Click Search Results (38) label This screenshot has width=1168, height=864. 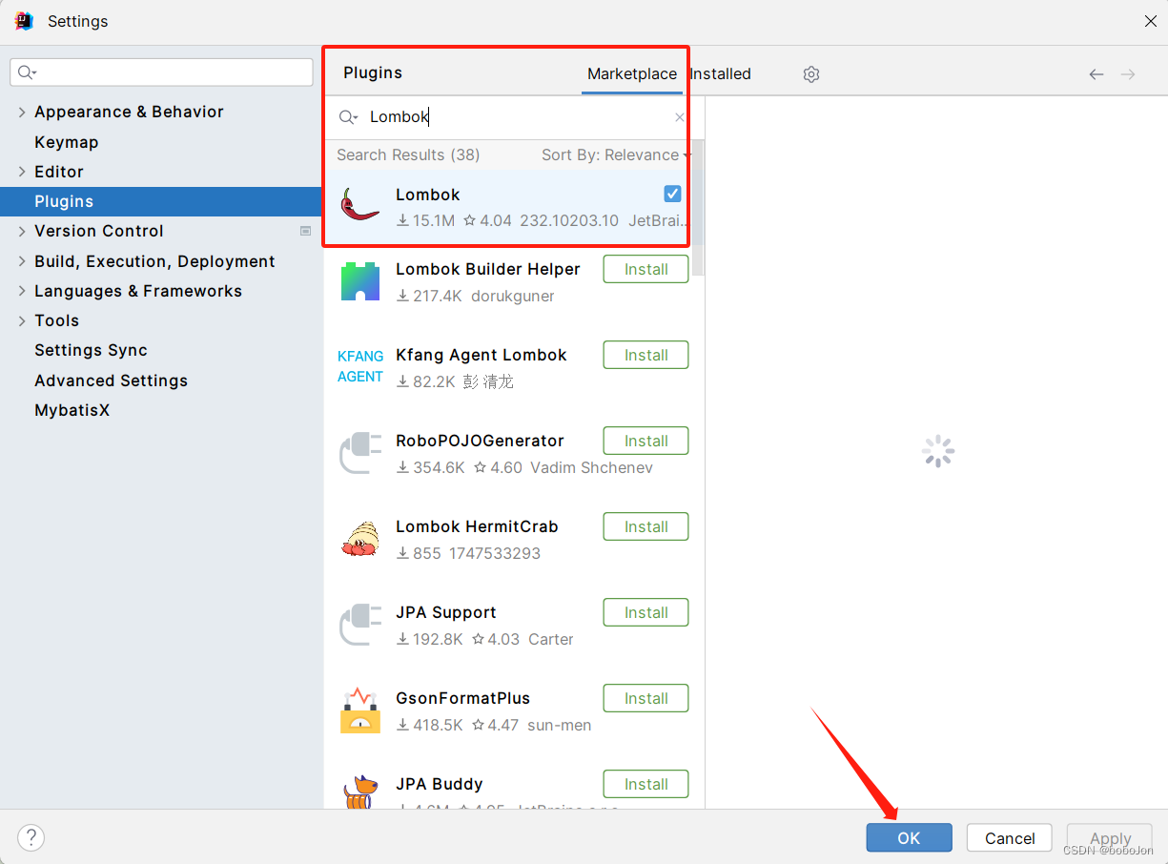[x=408, y=154]
